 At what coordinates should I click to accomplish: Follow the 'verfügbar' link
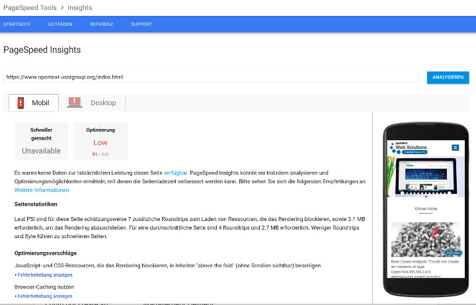(x=175, y=172)
